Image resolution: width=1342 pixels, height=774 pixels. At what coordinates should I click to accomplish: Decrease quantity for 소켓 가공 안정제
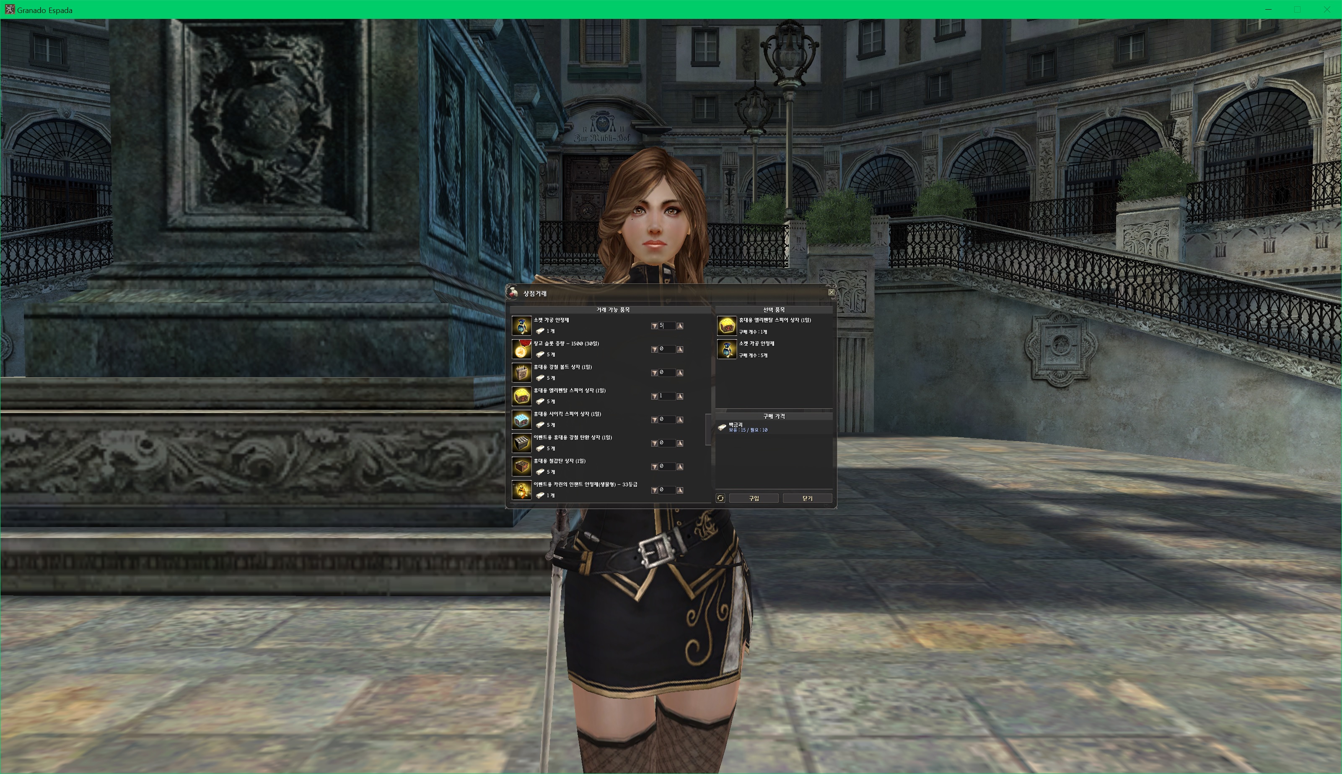pos(655,326)
